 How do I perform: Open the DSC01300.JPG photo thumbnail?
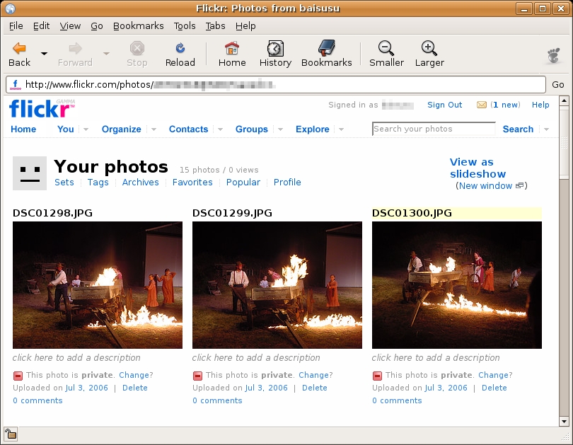pyautogui.click(x=456, y=285)
